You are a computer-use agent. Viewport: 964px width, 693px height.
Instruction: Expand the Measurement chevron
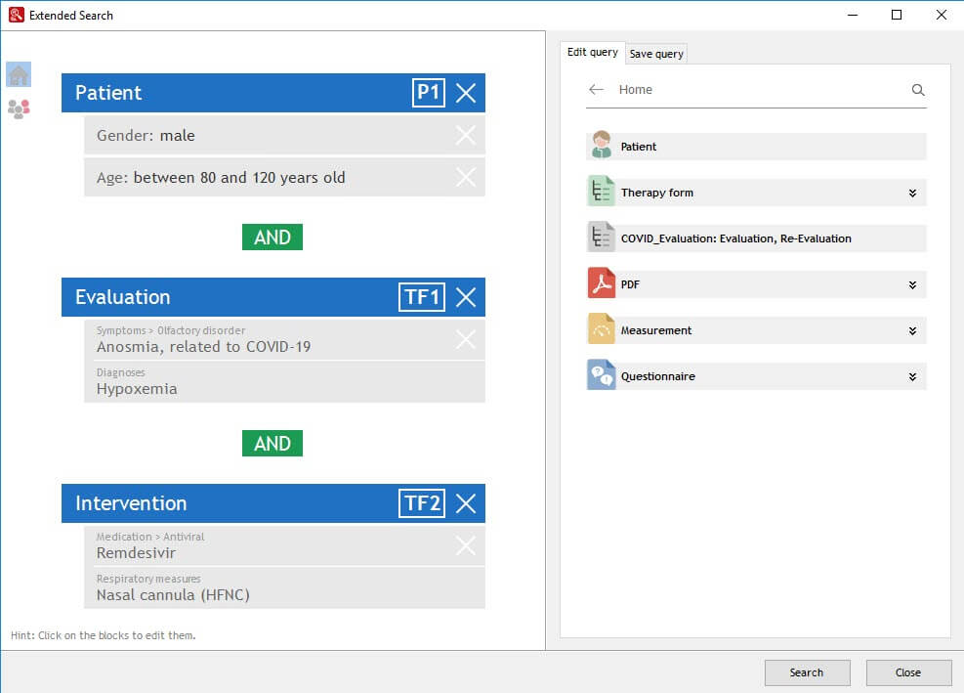(913, 331)
